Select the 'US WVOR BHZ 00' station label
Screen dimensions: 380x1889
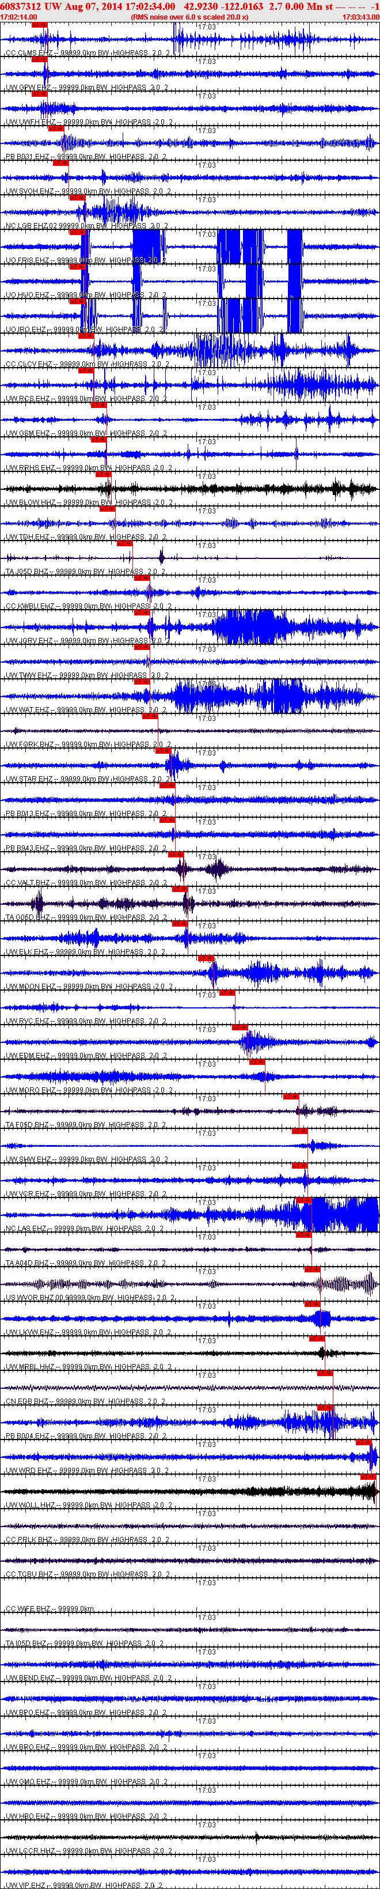[x=35, y=1297]
